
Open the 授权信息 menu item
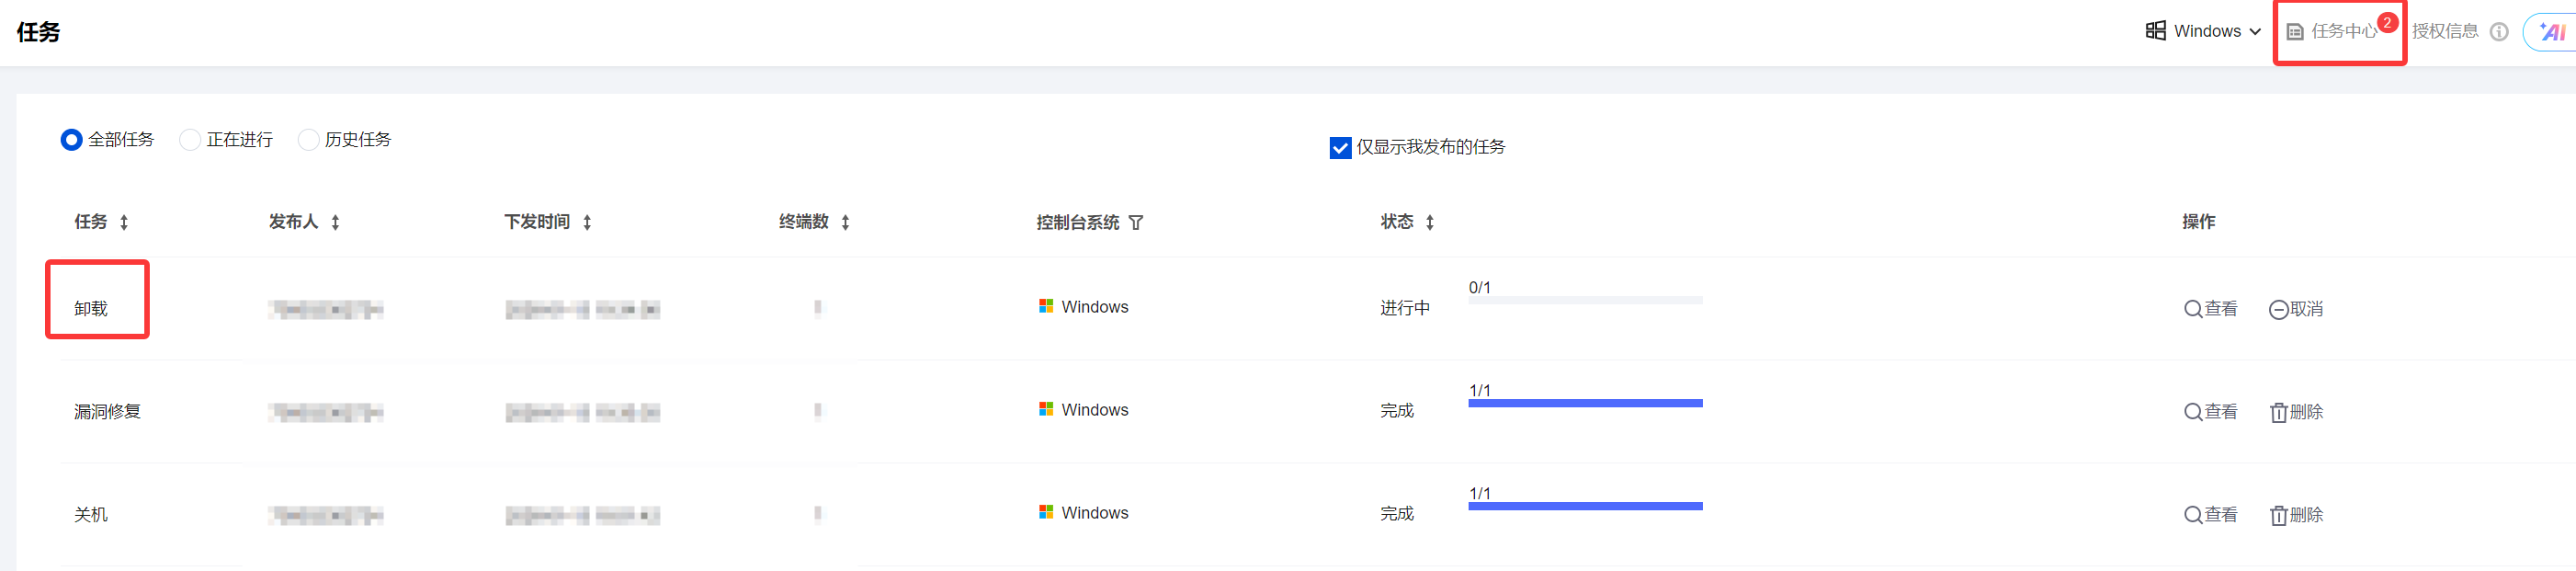pos(2445,32)
